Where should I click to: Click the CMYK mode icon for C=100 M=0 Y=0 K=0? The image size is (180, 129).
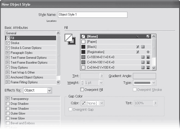148,57
